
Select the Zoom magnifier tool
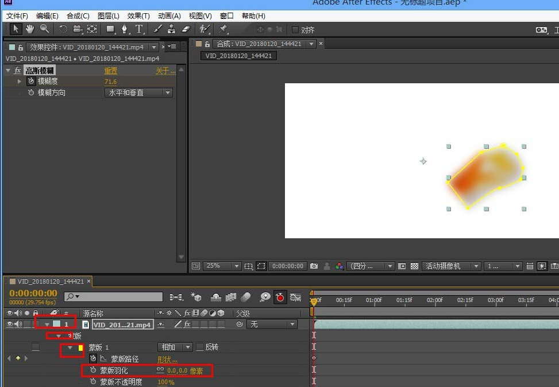coord(44,29)
